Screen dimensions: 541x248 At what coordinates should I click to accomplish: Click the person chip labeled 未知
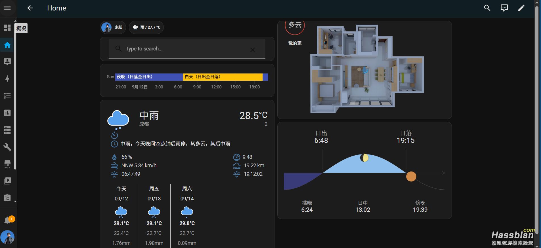pos(113,27)
